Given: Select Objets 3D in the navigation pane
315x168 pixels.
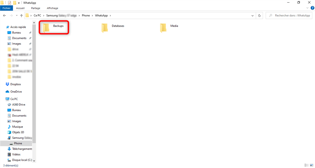Looking at the screenshot, I should tap(18, 132).
